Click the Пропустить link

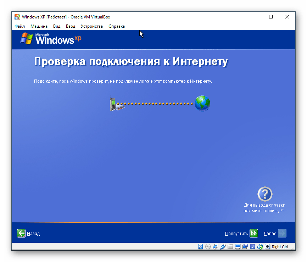click(x=236, y=233)
